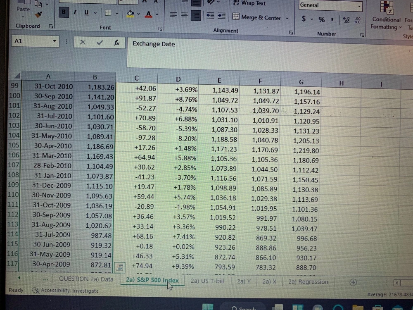Viewport: 413px width, 310px height.
Task: Decrease decimal places
Action: [357, 20]
